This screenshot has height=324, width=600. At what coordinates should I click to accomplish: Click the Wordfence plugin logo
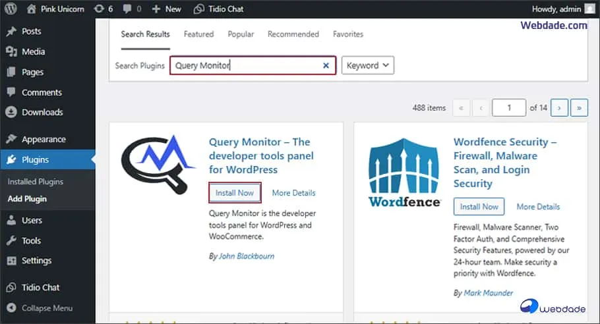click(x=404, y=173)
